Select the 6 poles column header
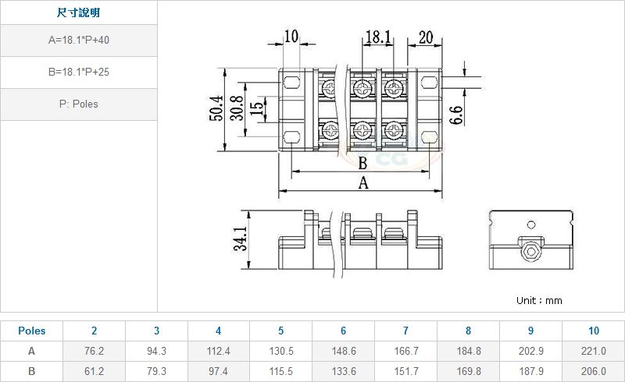 (343, 331)
